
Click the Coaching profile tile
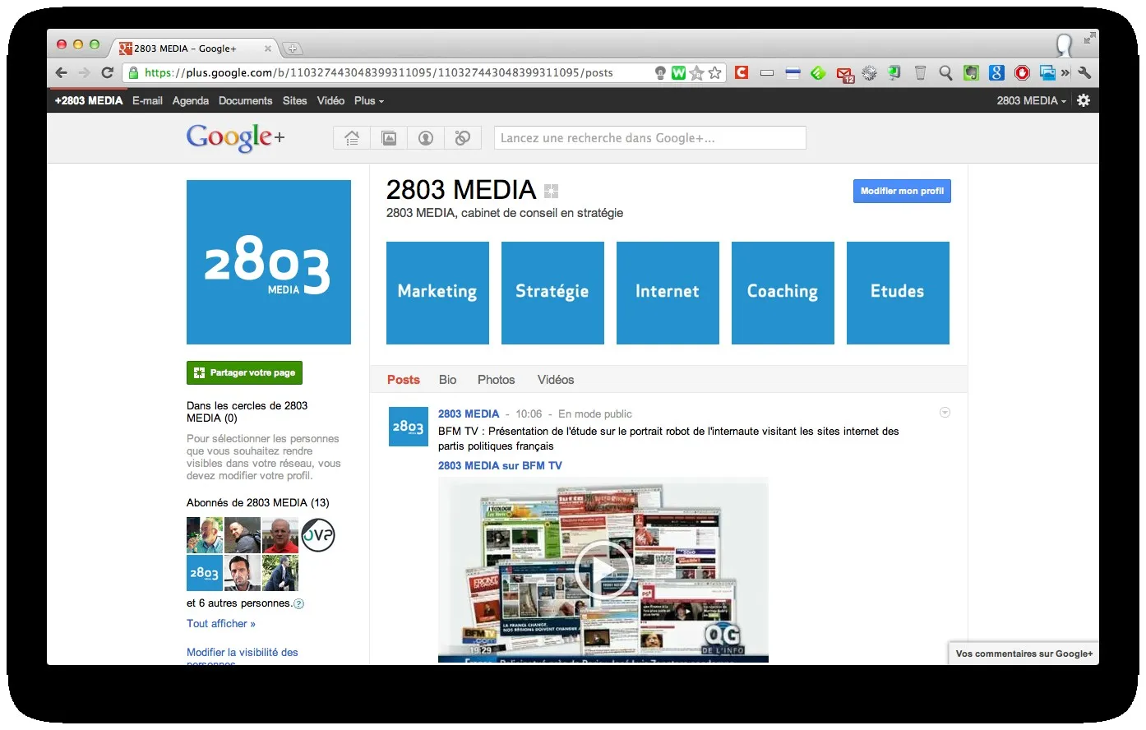783,293
